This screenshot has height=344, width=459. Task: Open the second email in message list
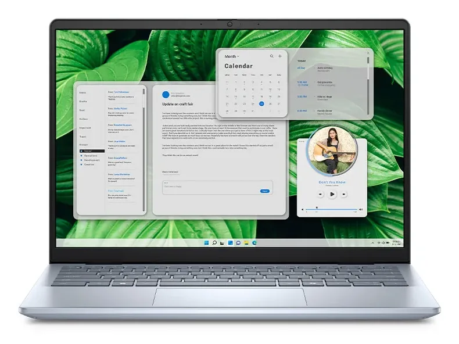click(121, 112)
